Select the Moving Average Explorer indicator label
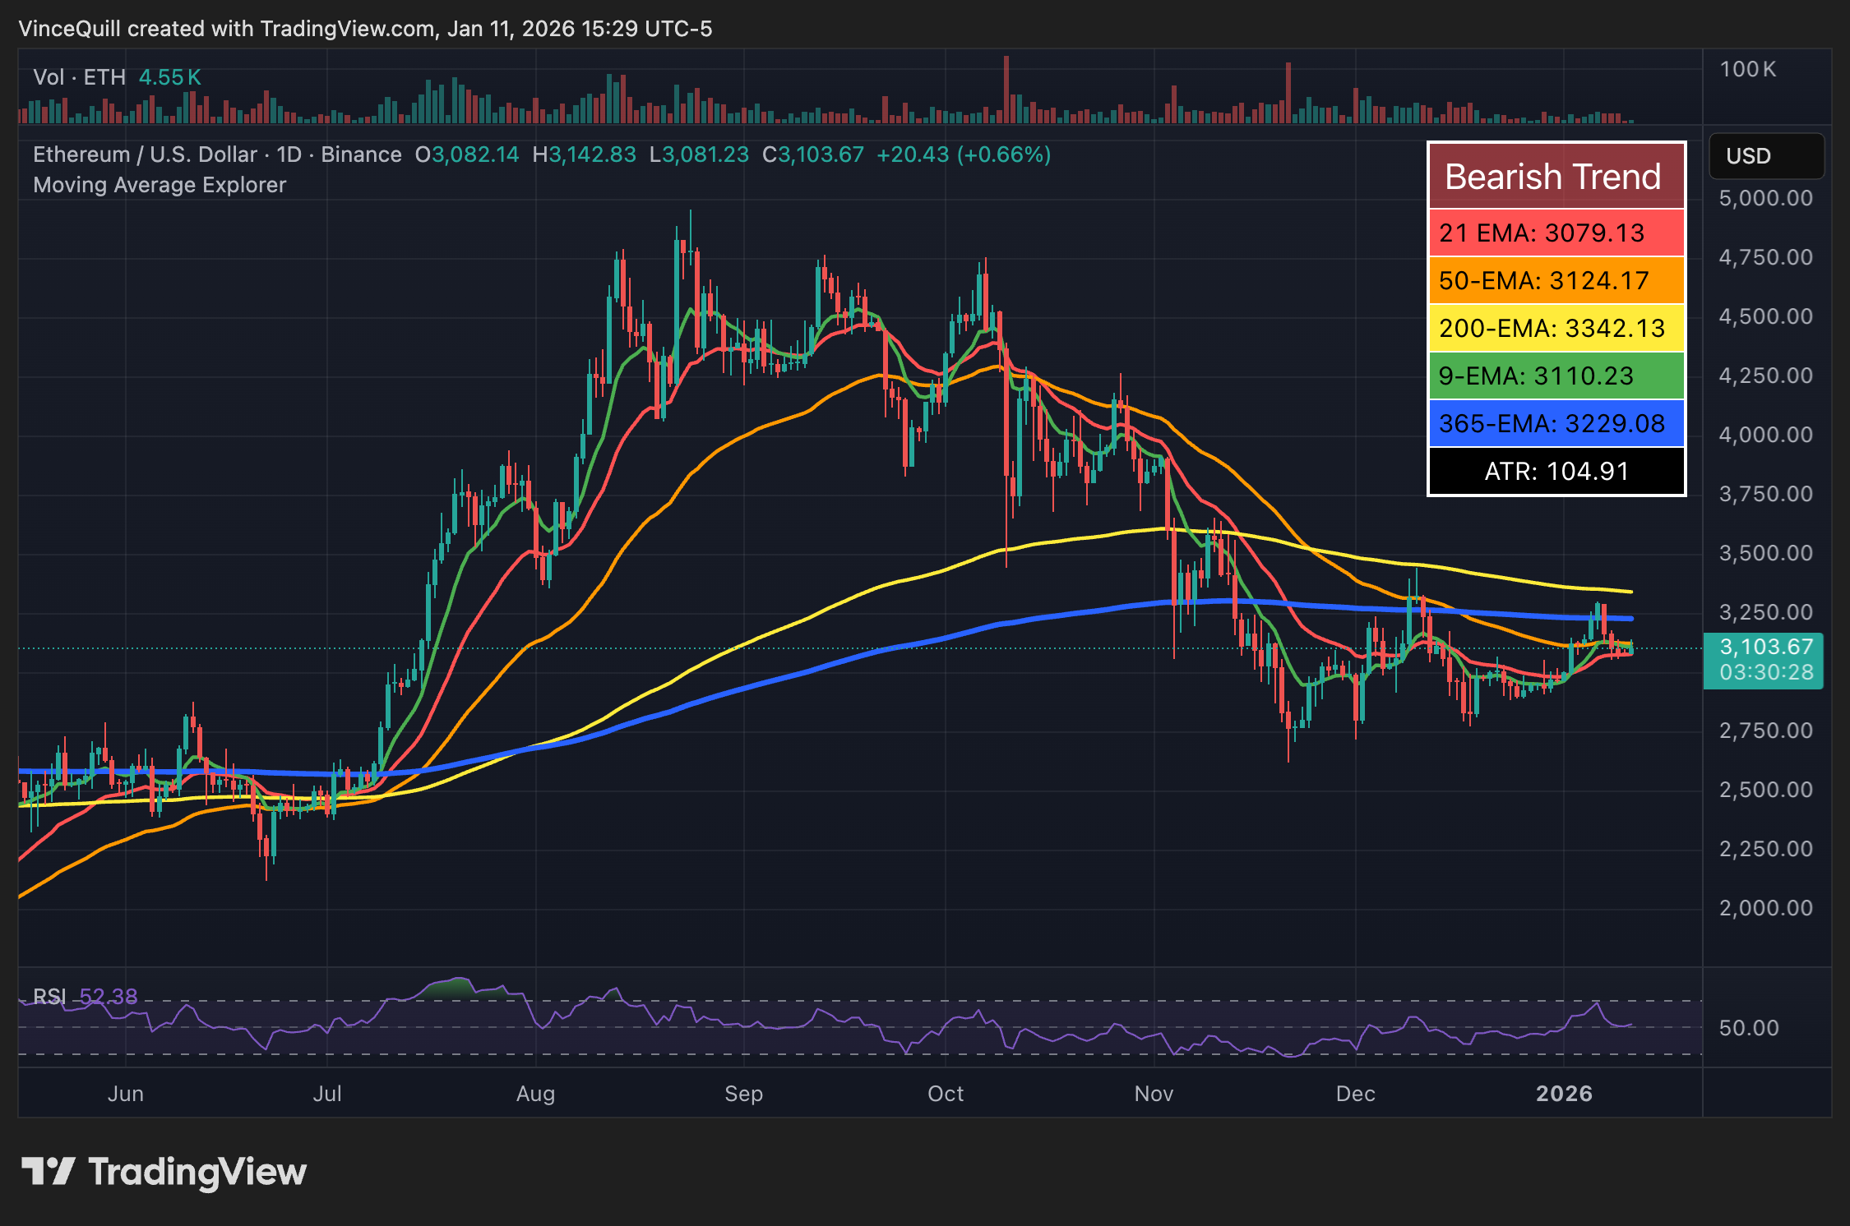The width and height of the screenshot is (1850, 1226). [x=159, y=185]
